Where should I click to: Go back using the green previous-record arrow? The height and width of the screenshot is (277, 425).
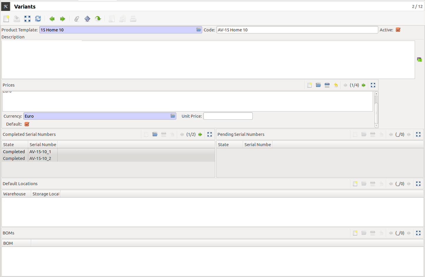(52, 18)
